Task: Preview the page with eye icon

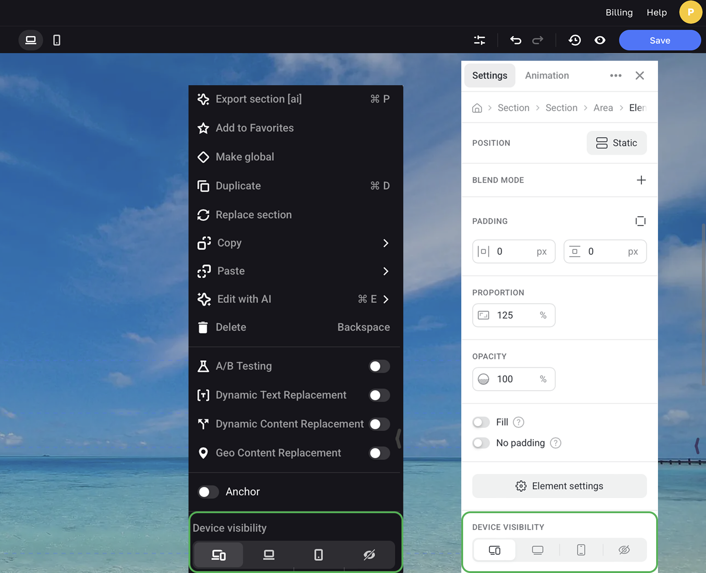Action: pos(600,40)
